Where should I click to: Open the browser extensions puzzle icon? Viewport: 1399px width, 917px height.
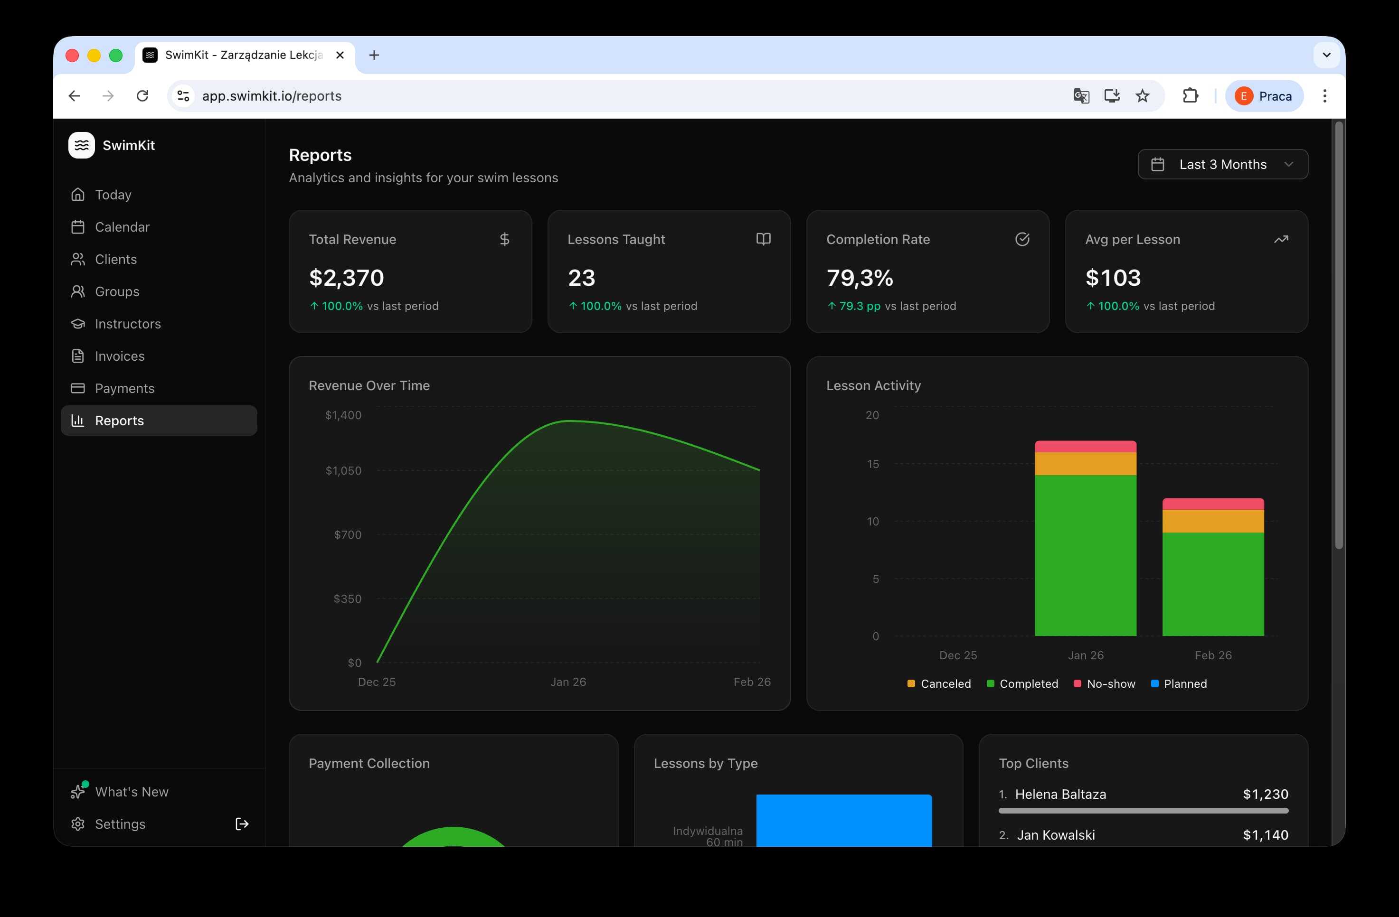point(1191,96)
